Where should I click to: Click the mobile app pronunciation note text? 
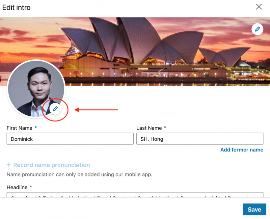pos(80,174)
